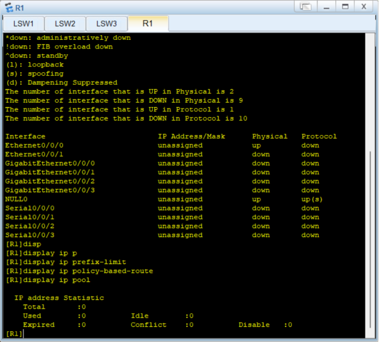
Task: Minimize the R1 terminal window
Action: [x=326, y=6]
